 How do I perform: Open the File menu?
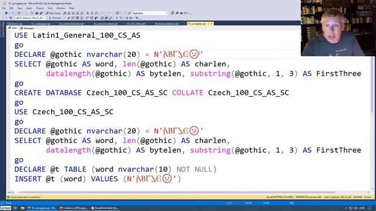[4, 8]
